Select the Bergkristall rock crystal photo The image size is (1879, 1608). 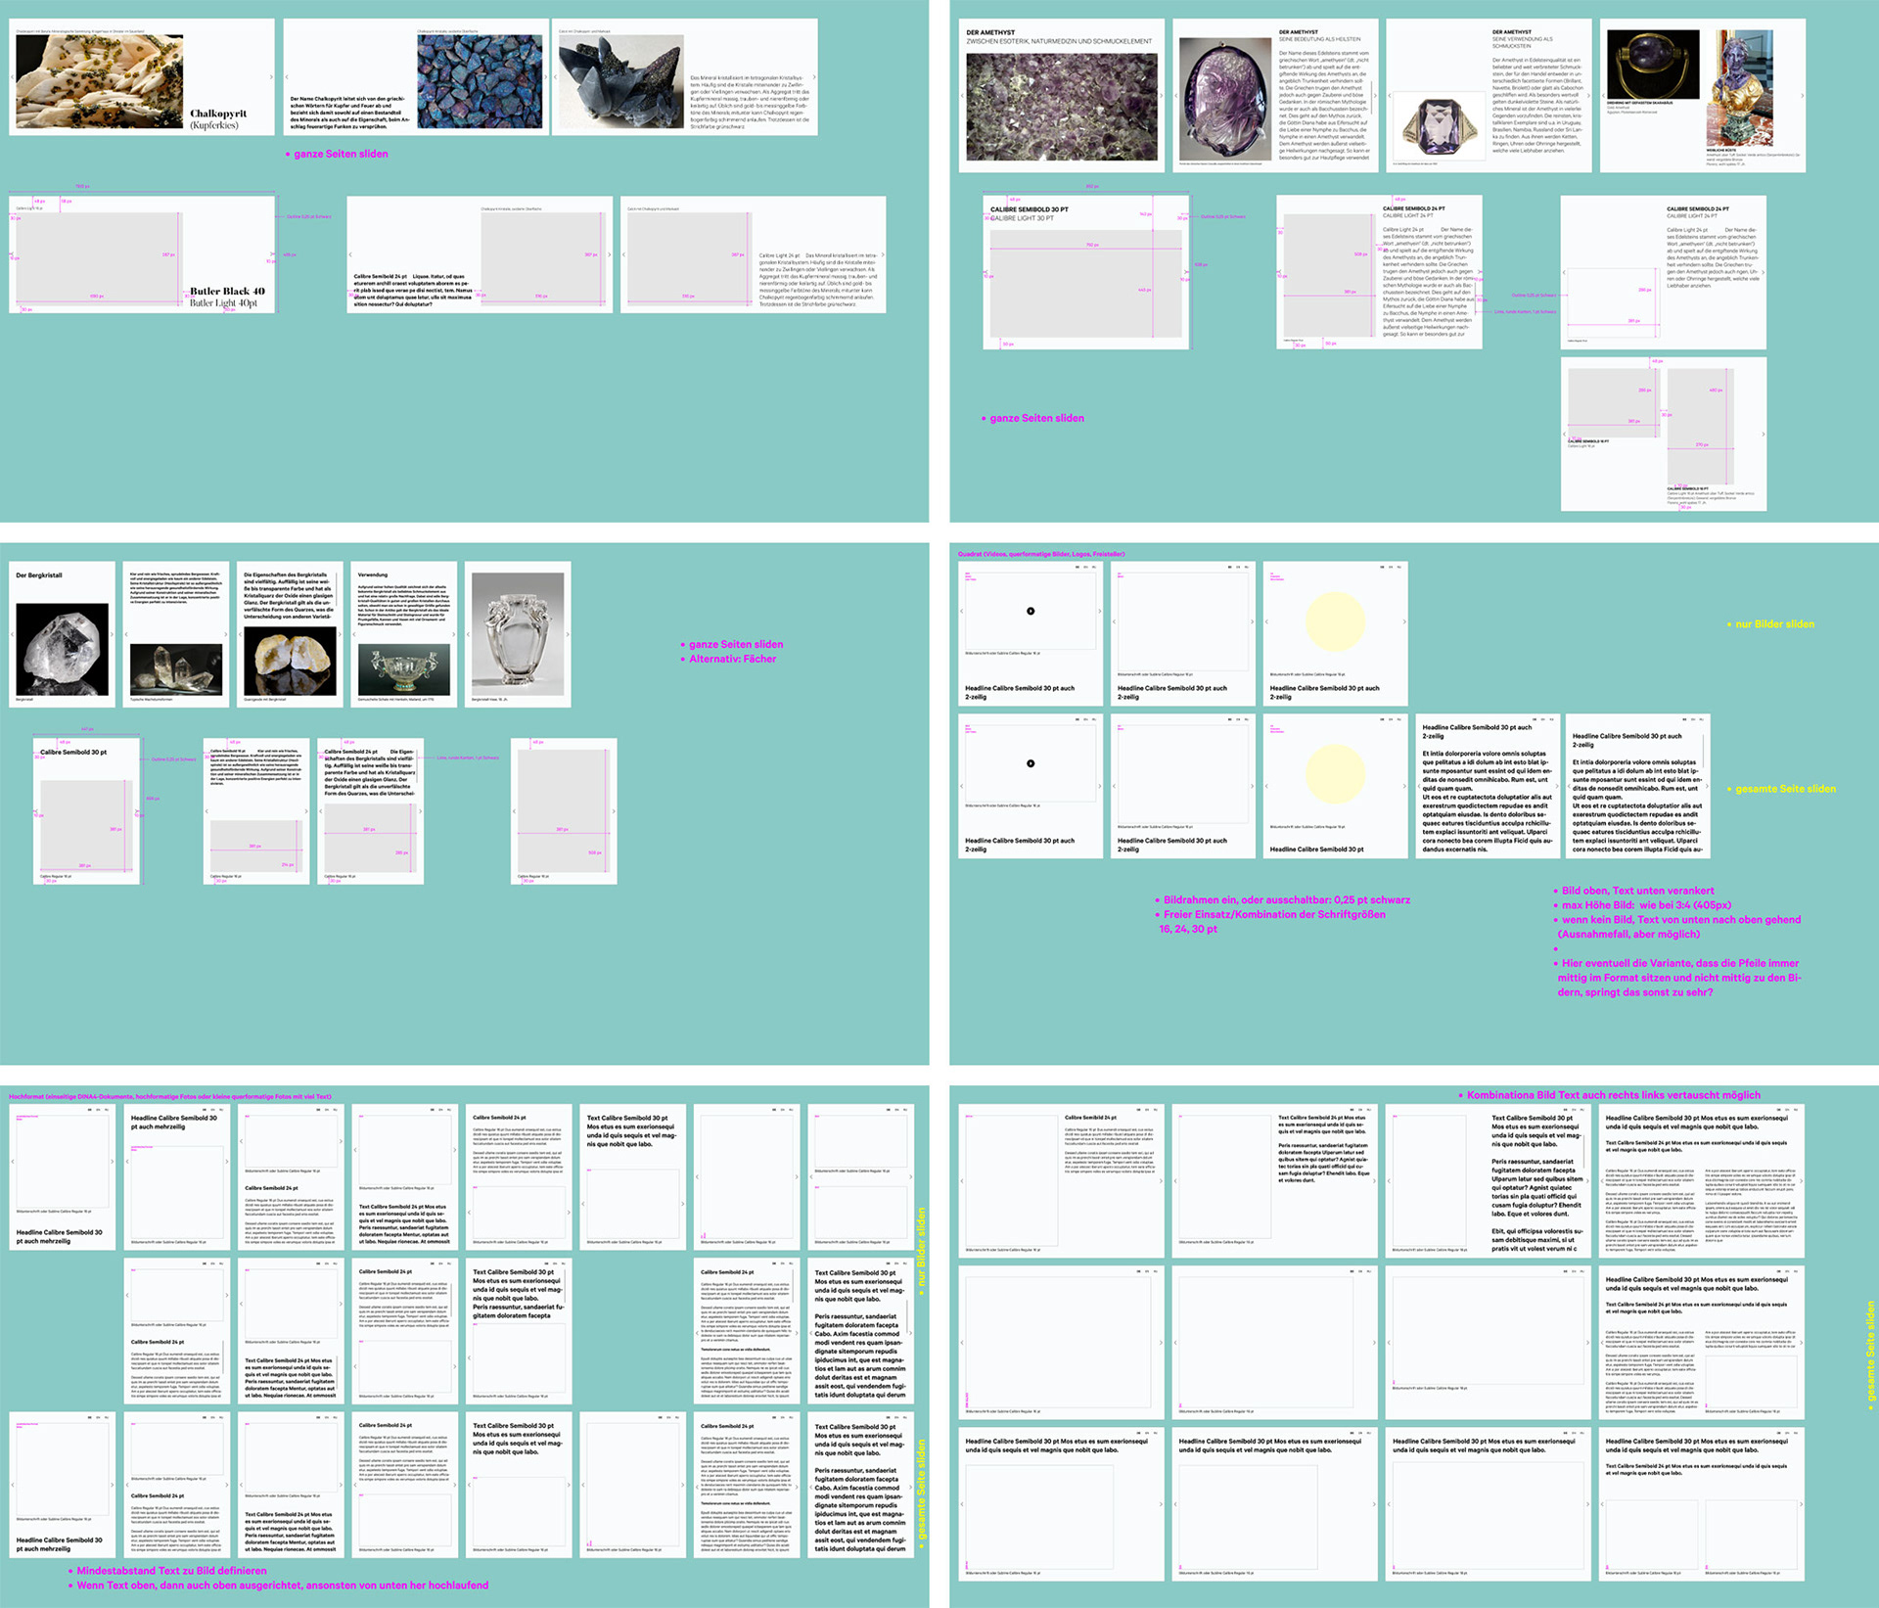[x=63, y=648]
